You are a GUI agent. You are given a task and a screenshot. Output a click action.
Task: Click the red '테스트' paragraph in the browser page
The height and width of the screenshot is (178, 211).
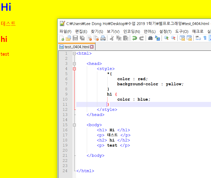tap(8, 24)
